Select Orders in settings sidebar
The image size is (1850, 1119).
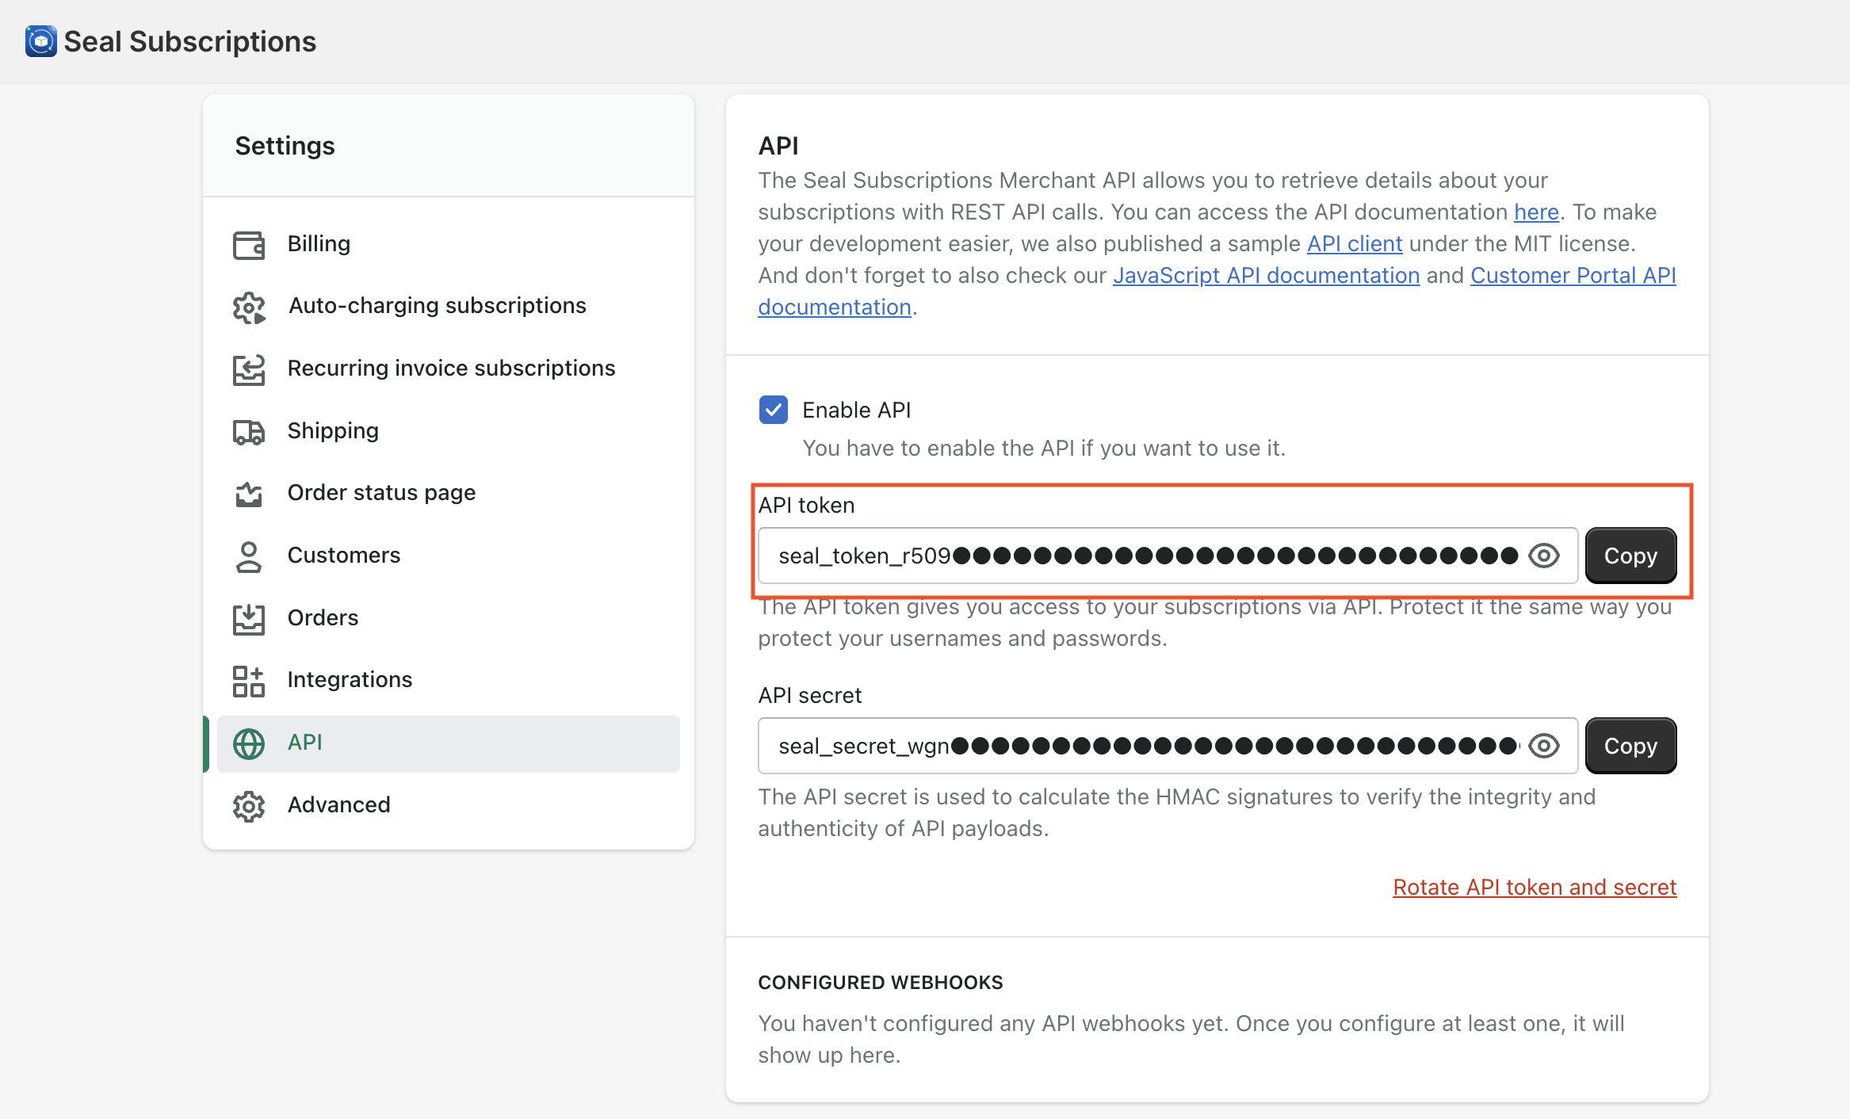[449, 618]
